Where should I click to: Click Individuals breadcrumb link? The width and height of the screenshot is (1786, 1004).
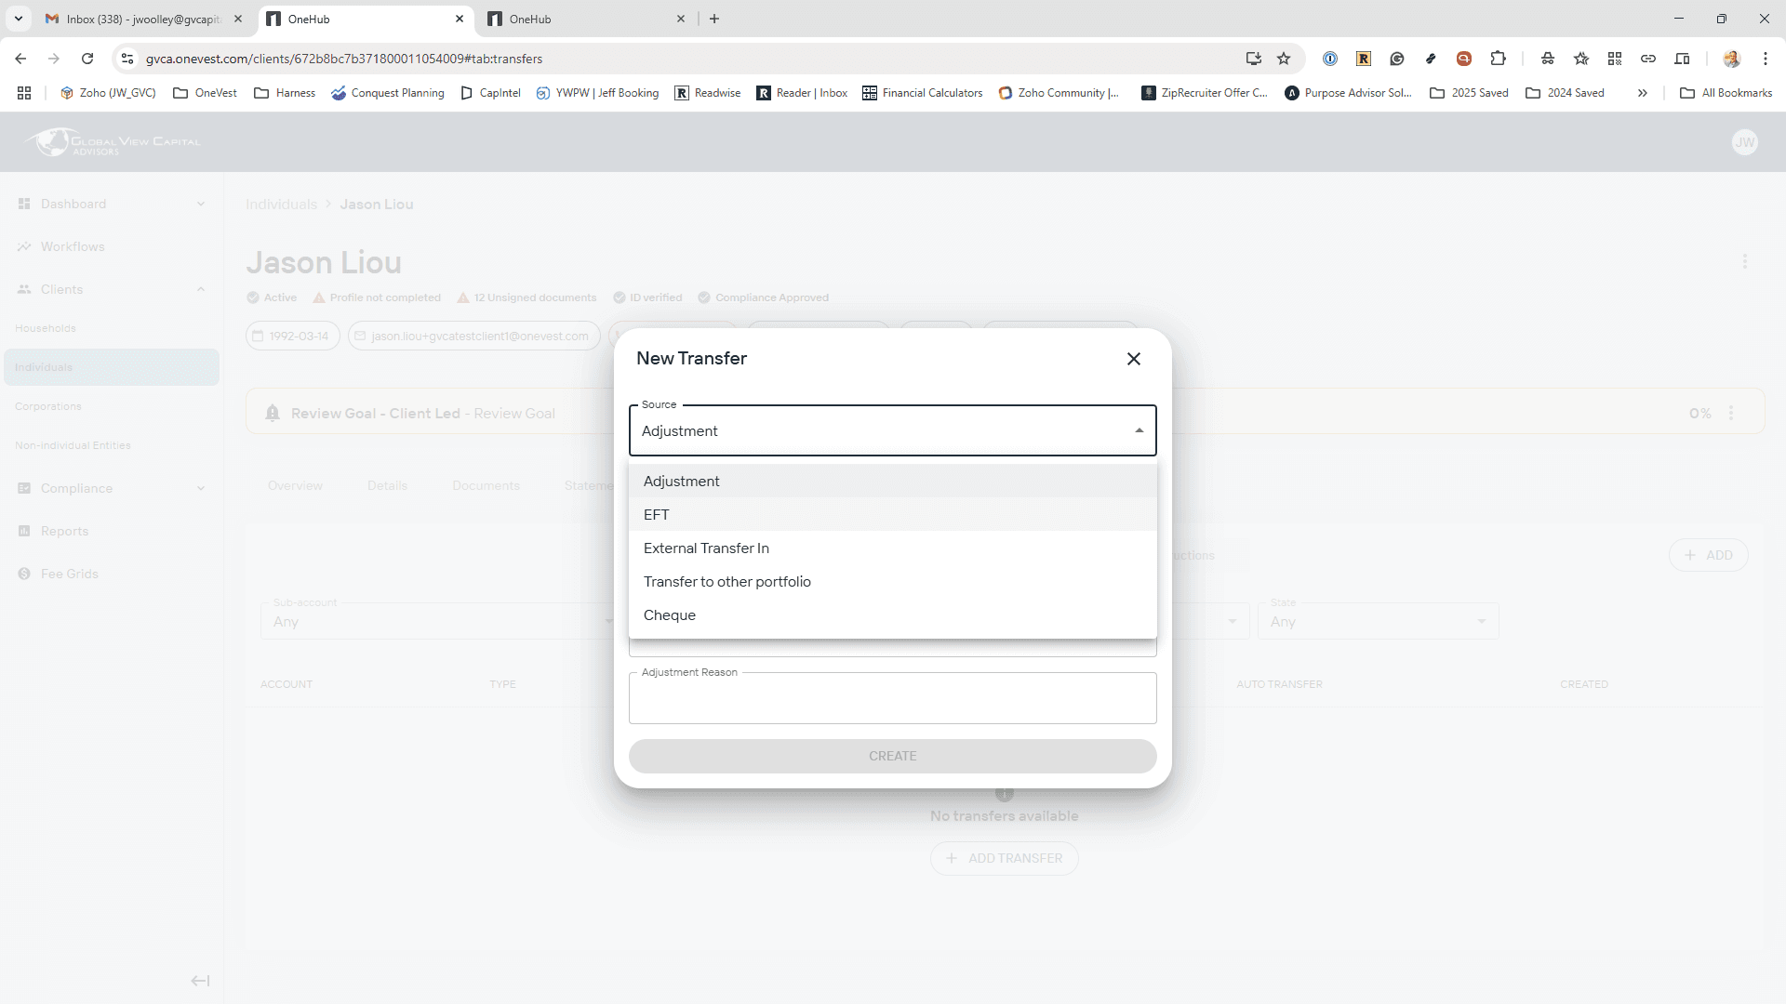pyautogui.click(x=281, y=205)
